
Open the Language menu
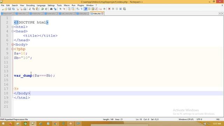[41, 6]
